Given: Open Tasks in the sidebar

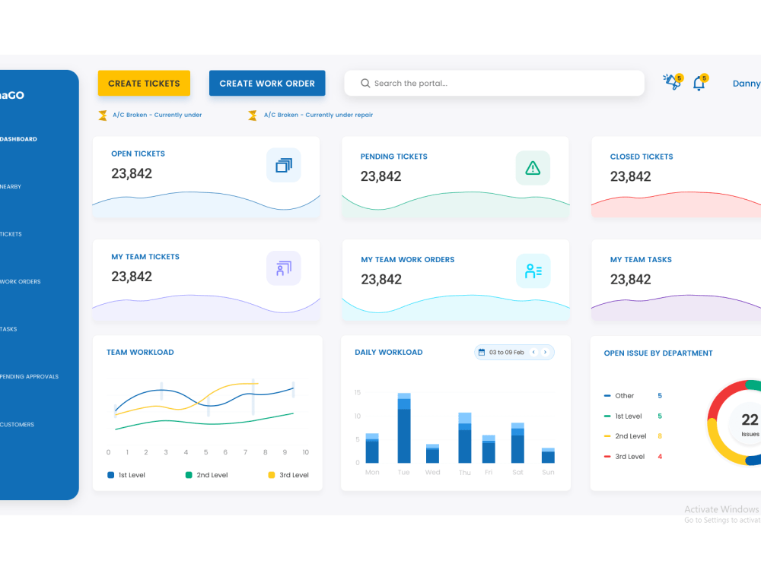Looking at the screenshot, I should 8,329.
